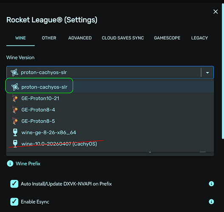Viewport: 224px width, 212px height.
Task: Disable the Enable Esync checkbox
Action: [x=14, y=201]
